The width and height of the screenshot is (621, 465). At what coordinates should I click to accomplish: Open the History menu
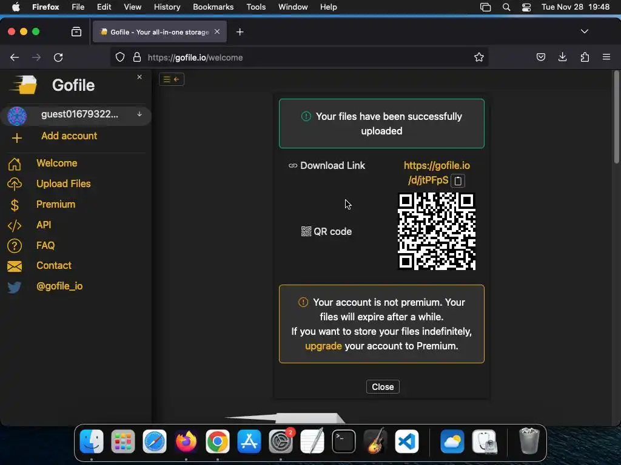pyautogui.click(x=167, y=7)
